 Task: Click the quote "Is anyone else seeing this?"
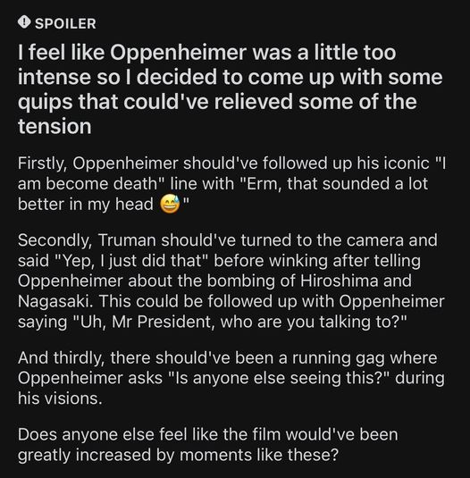tap(279, 378)
